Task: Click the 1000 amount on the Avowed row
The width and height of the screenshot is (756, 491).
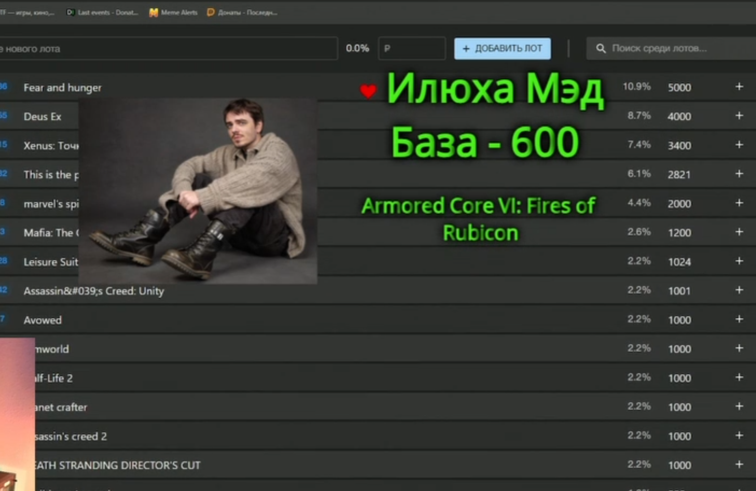Action: (679, 320)
